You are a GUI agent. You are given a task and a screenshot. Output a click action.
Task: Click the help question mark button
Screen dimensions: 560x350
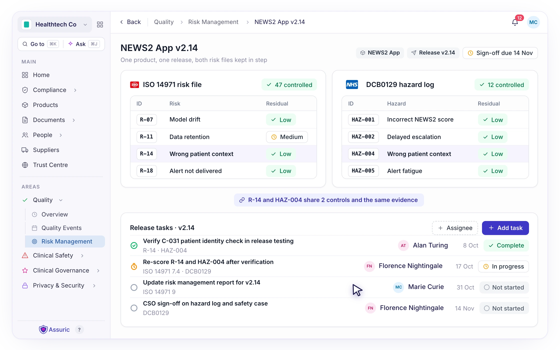79,330
